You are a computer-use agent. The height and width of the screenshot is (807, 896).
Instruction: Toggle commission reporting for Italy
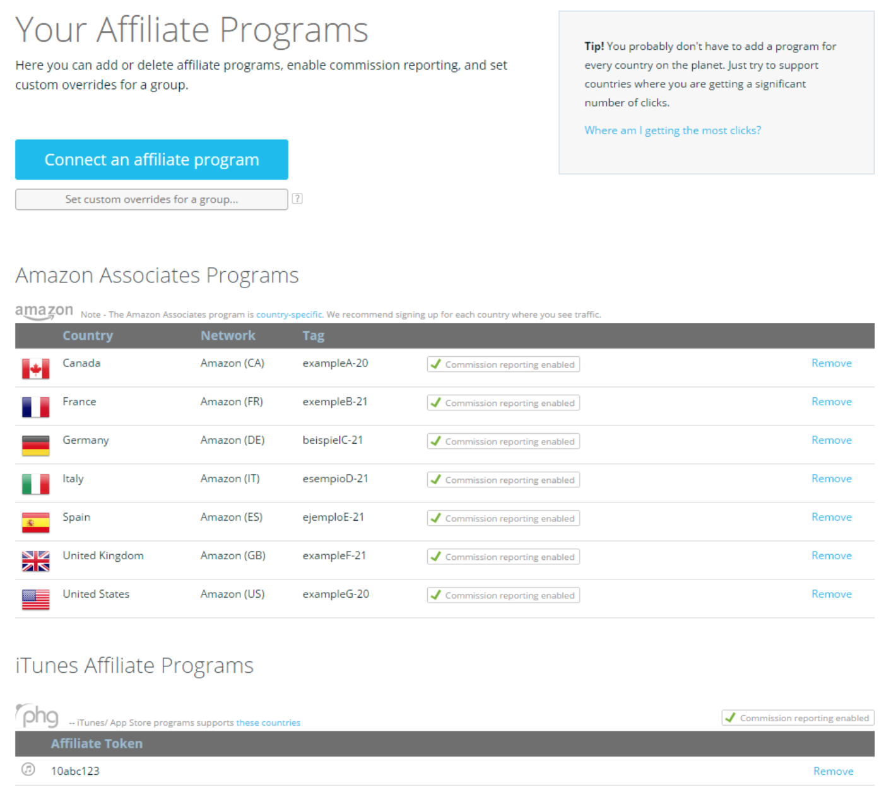tap(504, 480)
